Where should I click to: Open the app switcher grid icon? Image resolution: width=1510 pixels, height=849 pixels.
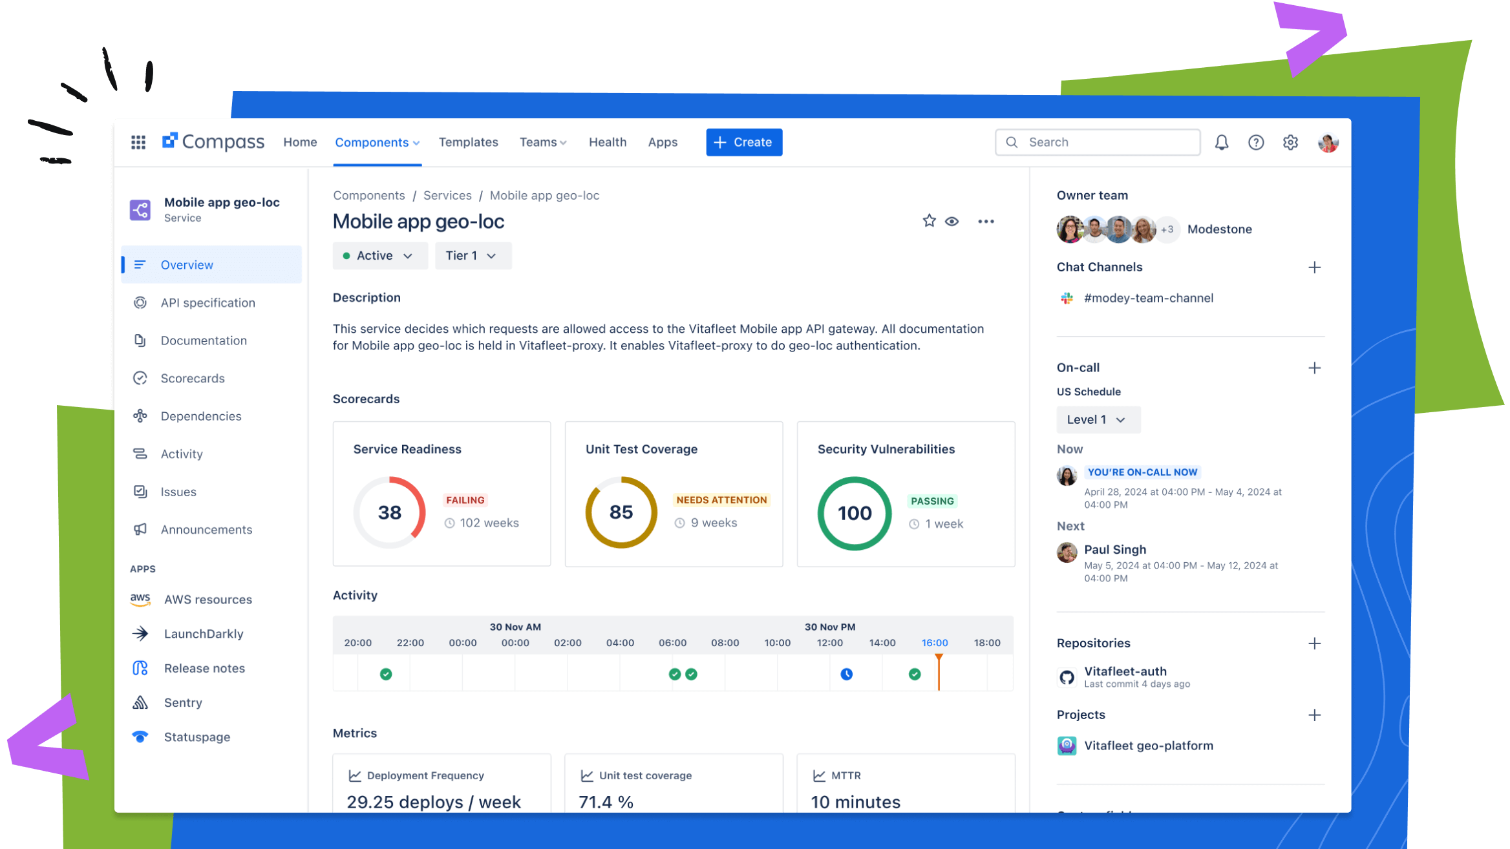[138, 142]
